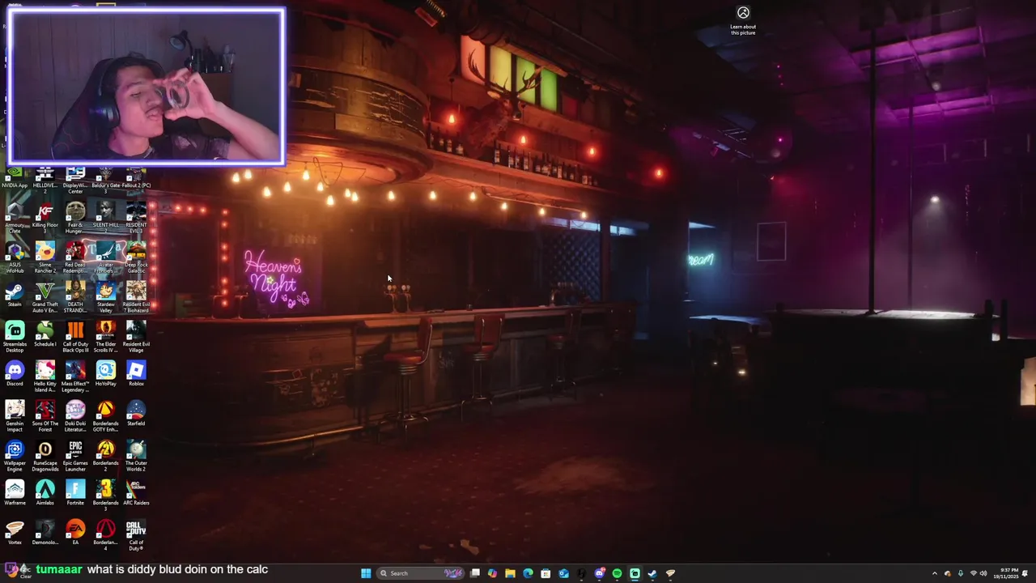The width and height of the screenshot is (1036, 583).
Task: Click Learn about this picture
Action: click(743, 20)
